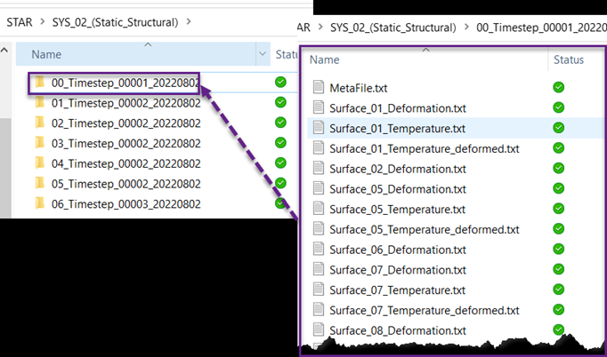607x357 pixels.
Task: Click file icon of Surface_07_Temperature_deformed.txt
Action: point(320,311)
